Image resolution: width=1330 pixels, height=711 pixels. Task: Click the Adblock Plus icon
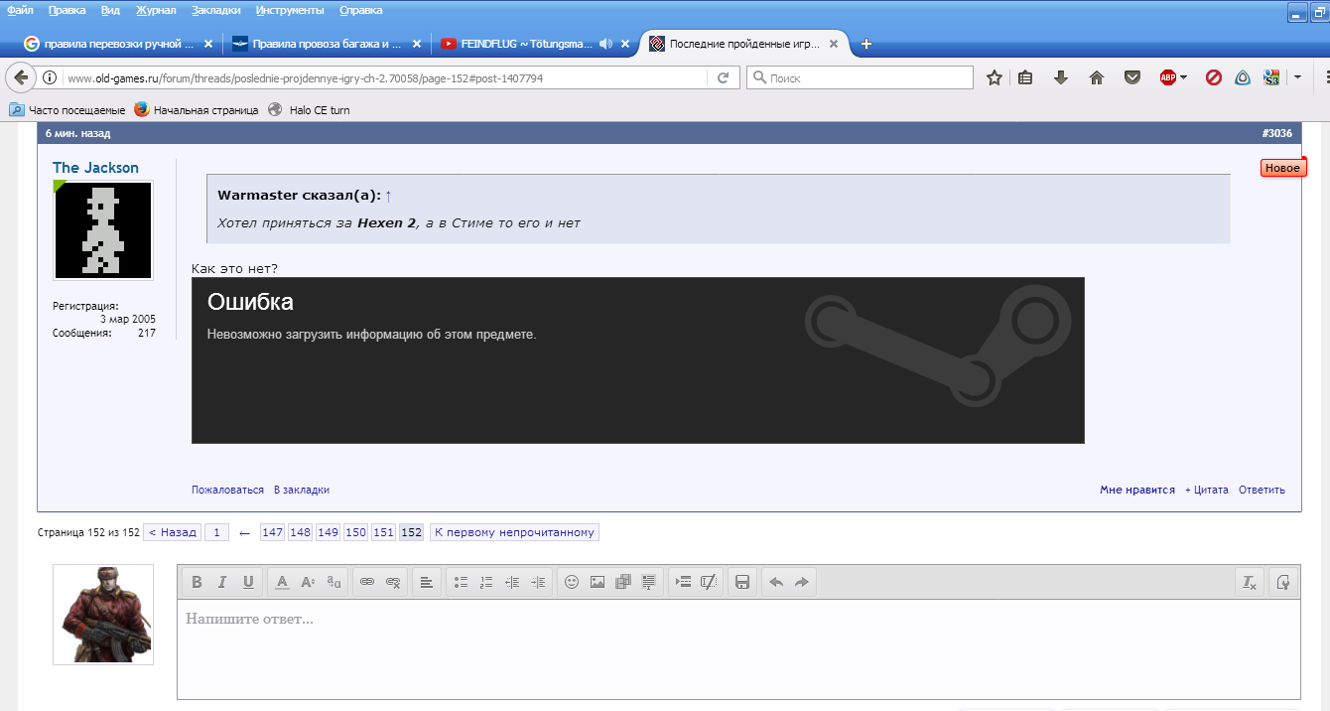click(1168, 77)
